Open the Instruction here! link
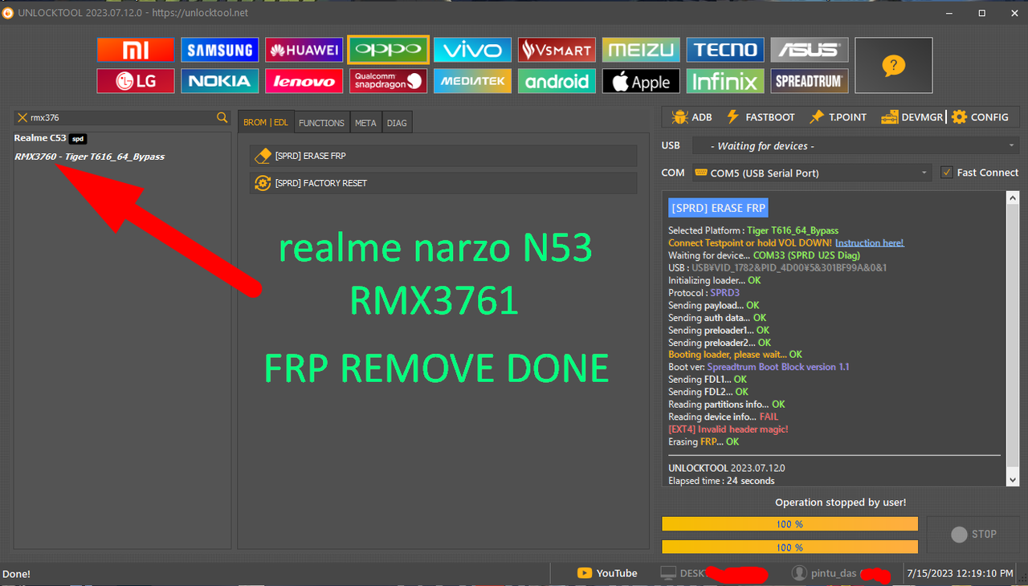1028x586 pixels. (870, 242)
